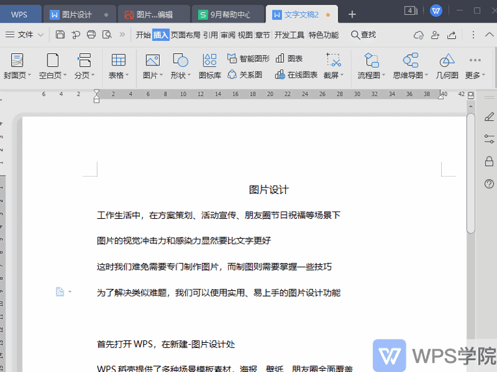
Task: Open the 形状 shapes dropdown
Action: click(x=181, y=66)
